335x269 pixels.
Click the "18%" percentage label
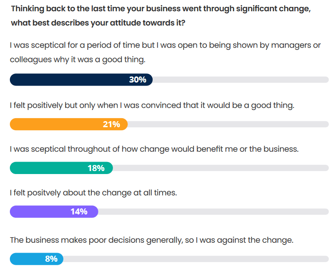tap(96, 168)
